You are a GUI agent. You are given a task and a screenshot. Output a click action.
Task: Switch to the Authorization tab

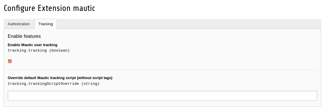click(x=19, y=24)
